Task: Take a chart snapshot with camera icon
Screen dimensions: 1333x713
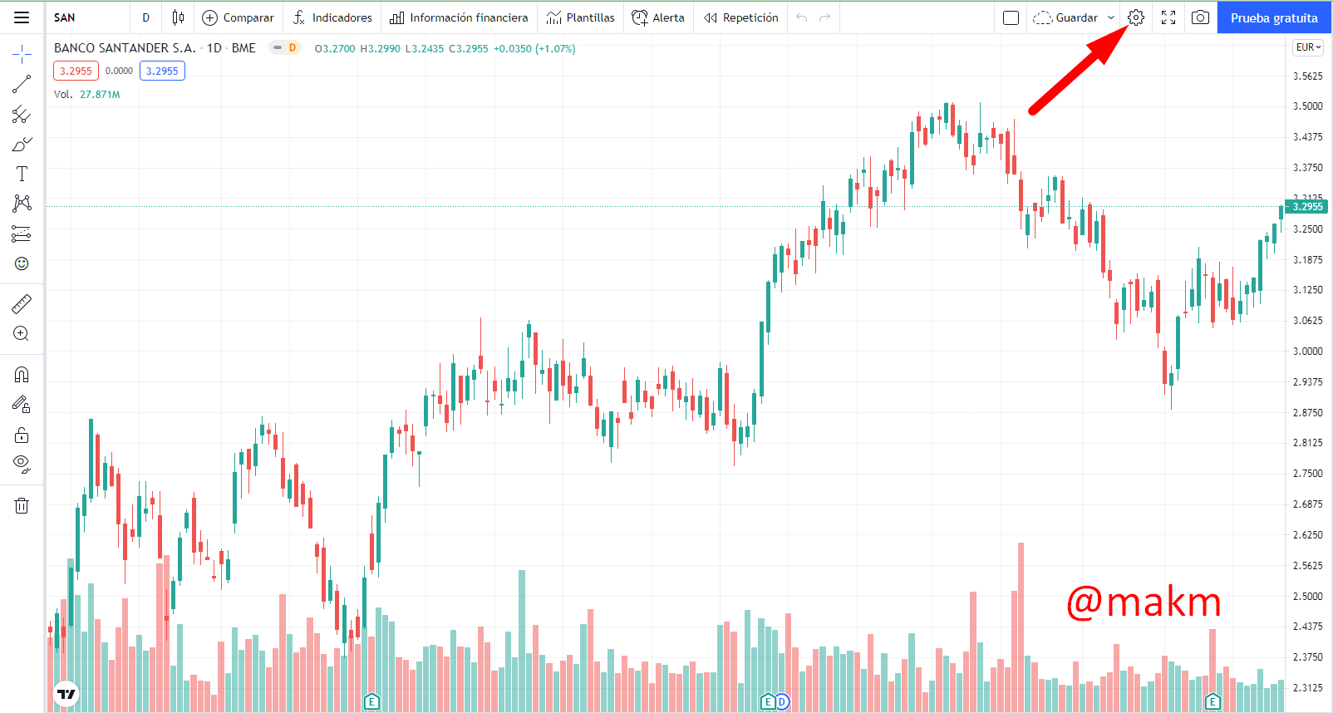Action: (1200, 17)
